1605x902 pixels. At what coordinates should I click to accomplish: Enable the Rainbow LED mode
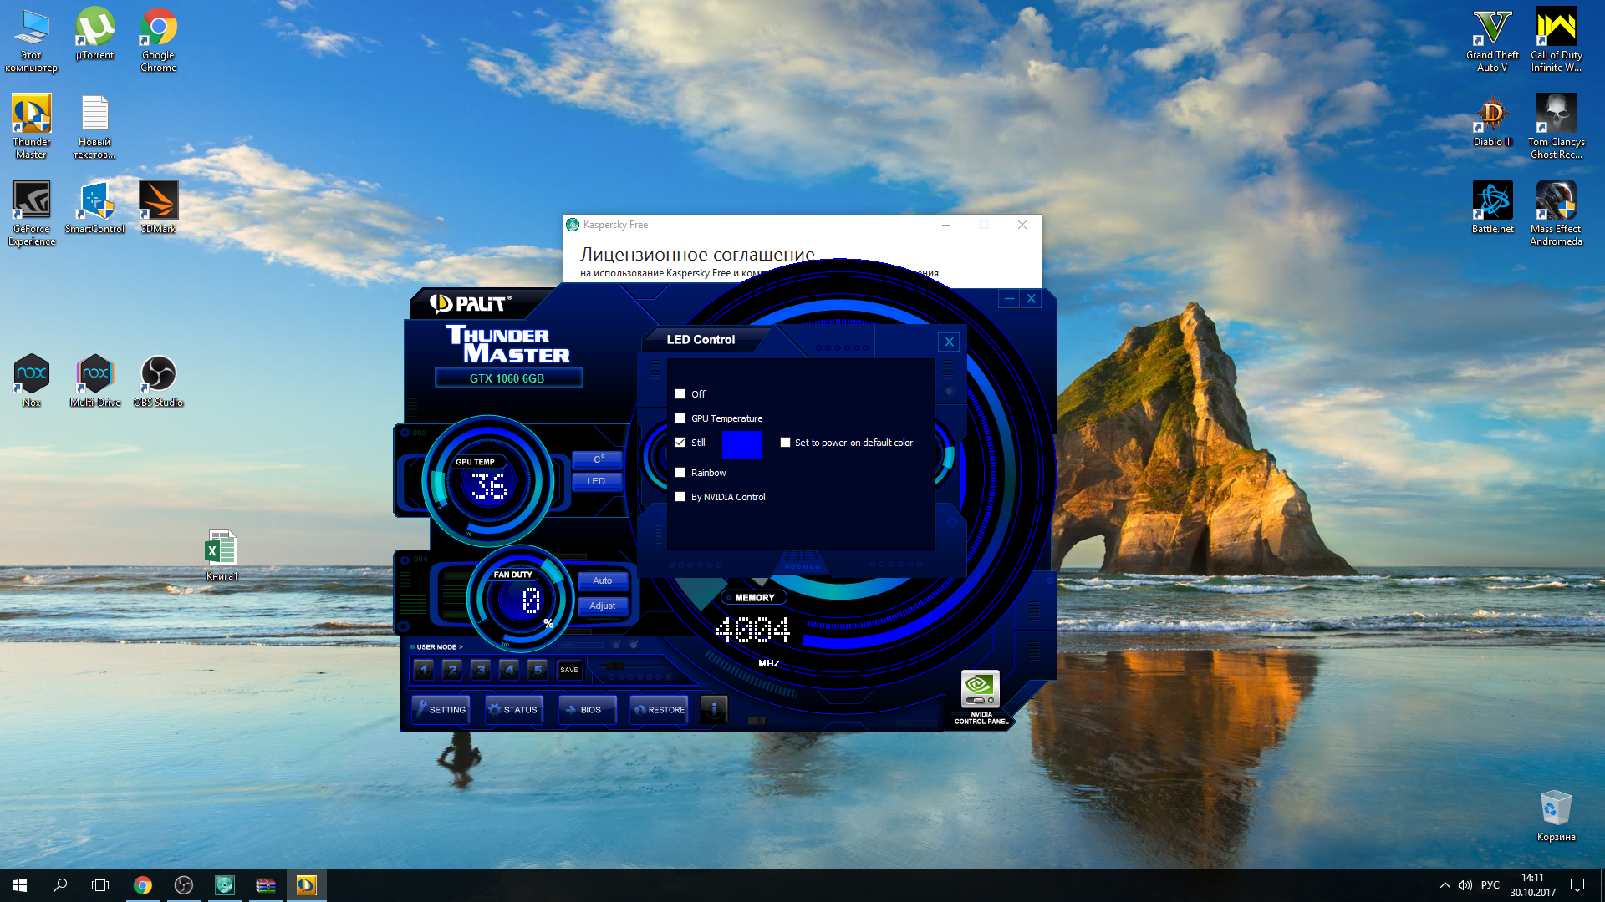(680, 473)
